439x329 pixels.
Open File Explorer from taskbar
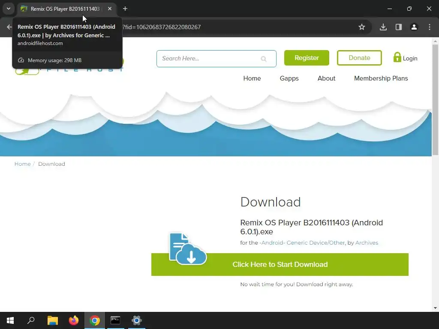[53, 320]
